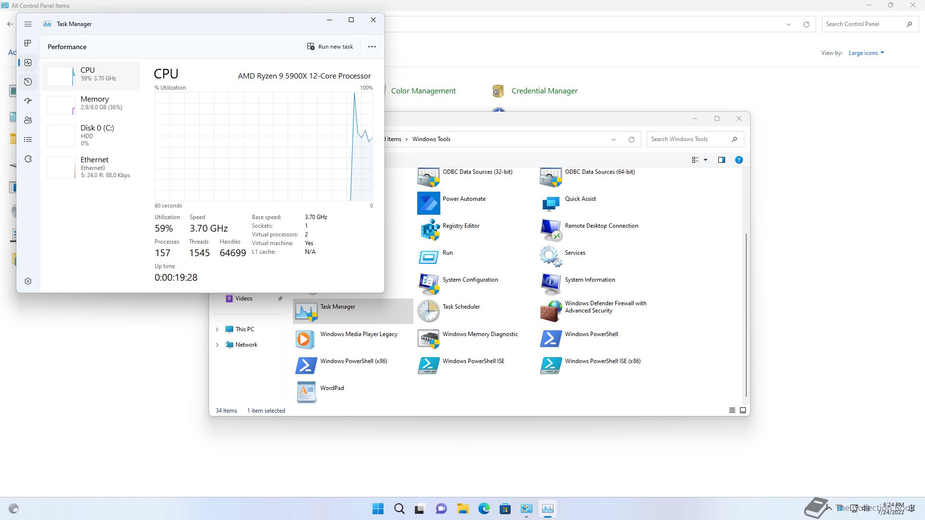The height and width of the screenshot is (520, 925).
Task: Select Task Manager item in Windows Tools
Action: [x=353, y=311]
